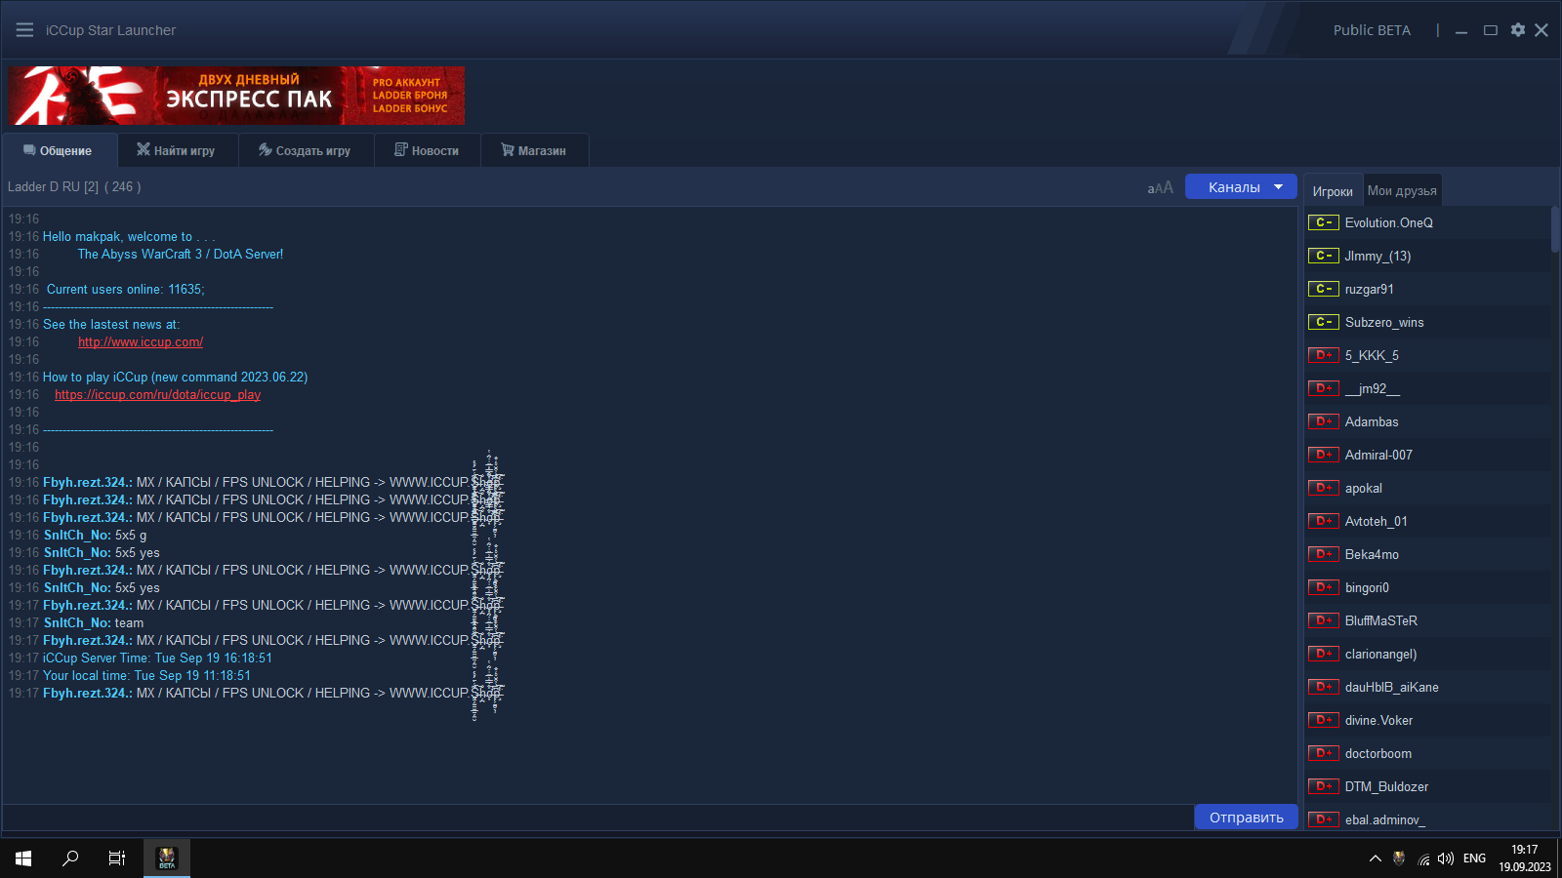This screenshot has width=1562, height=878.
Task: Select player Evolution.OneQ in list
Action: click(1388, 222)
